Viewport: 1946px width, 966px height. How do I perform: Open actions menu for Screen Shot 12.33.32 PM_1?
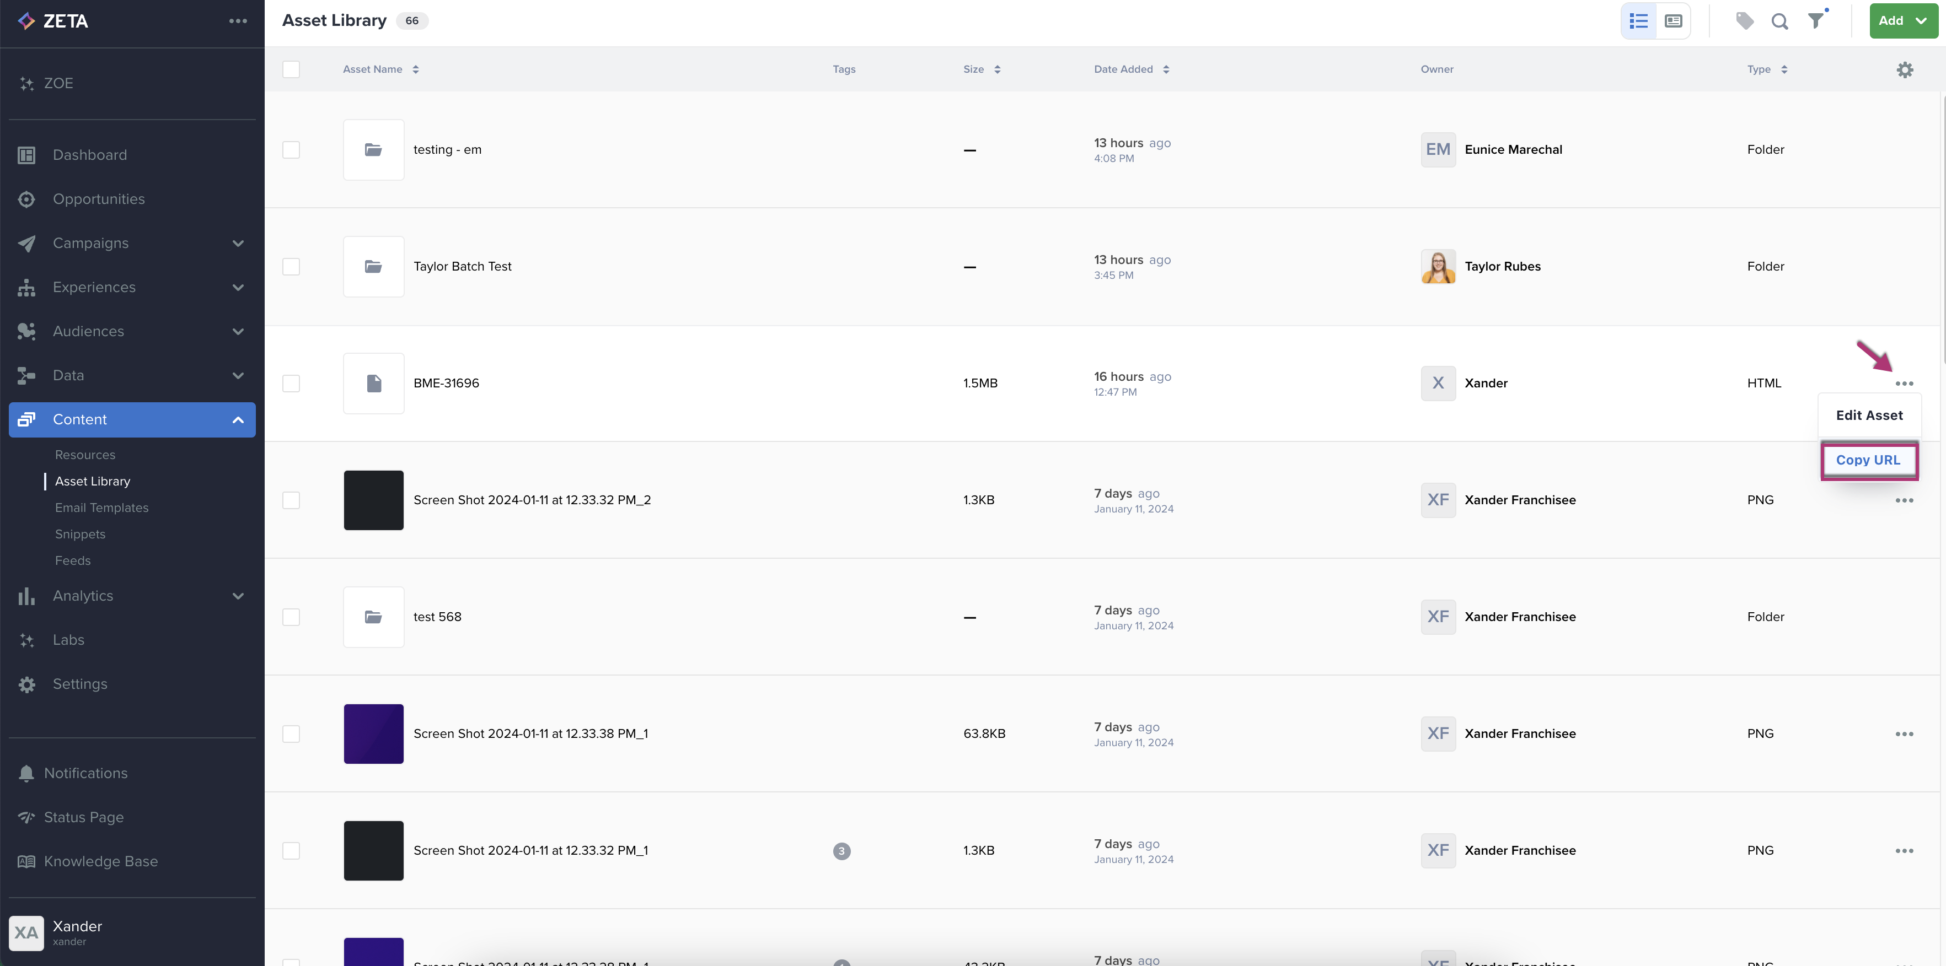[1904, 851]
